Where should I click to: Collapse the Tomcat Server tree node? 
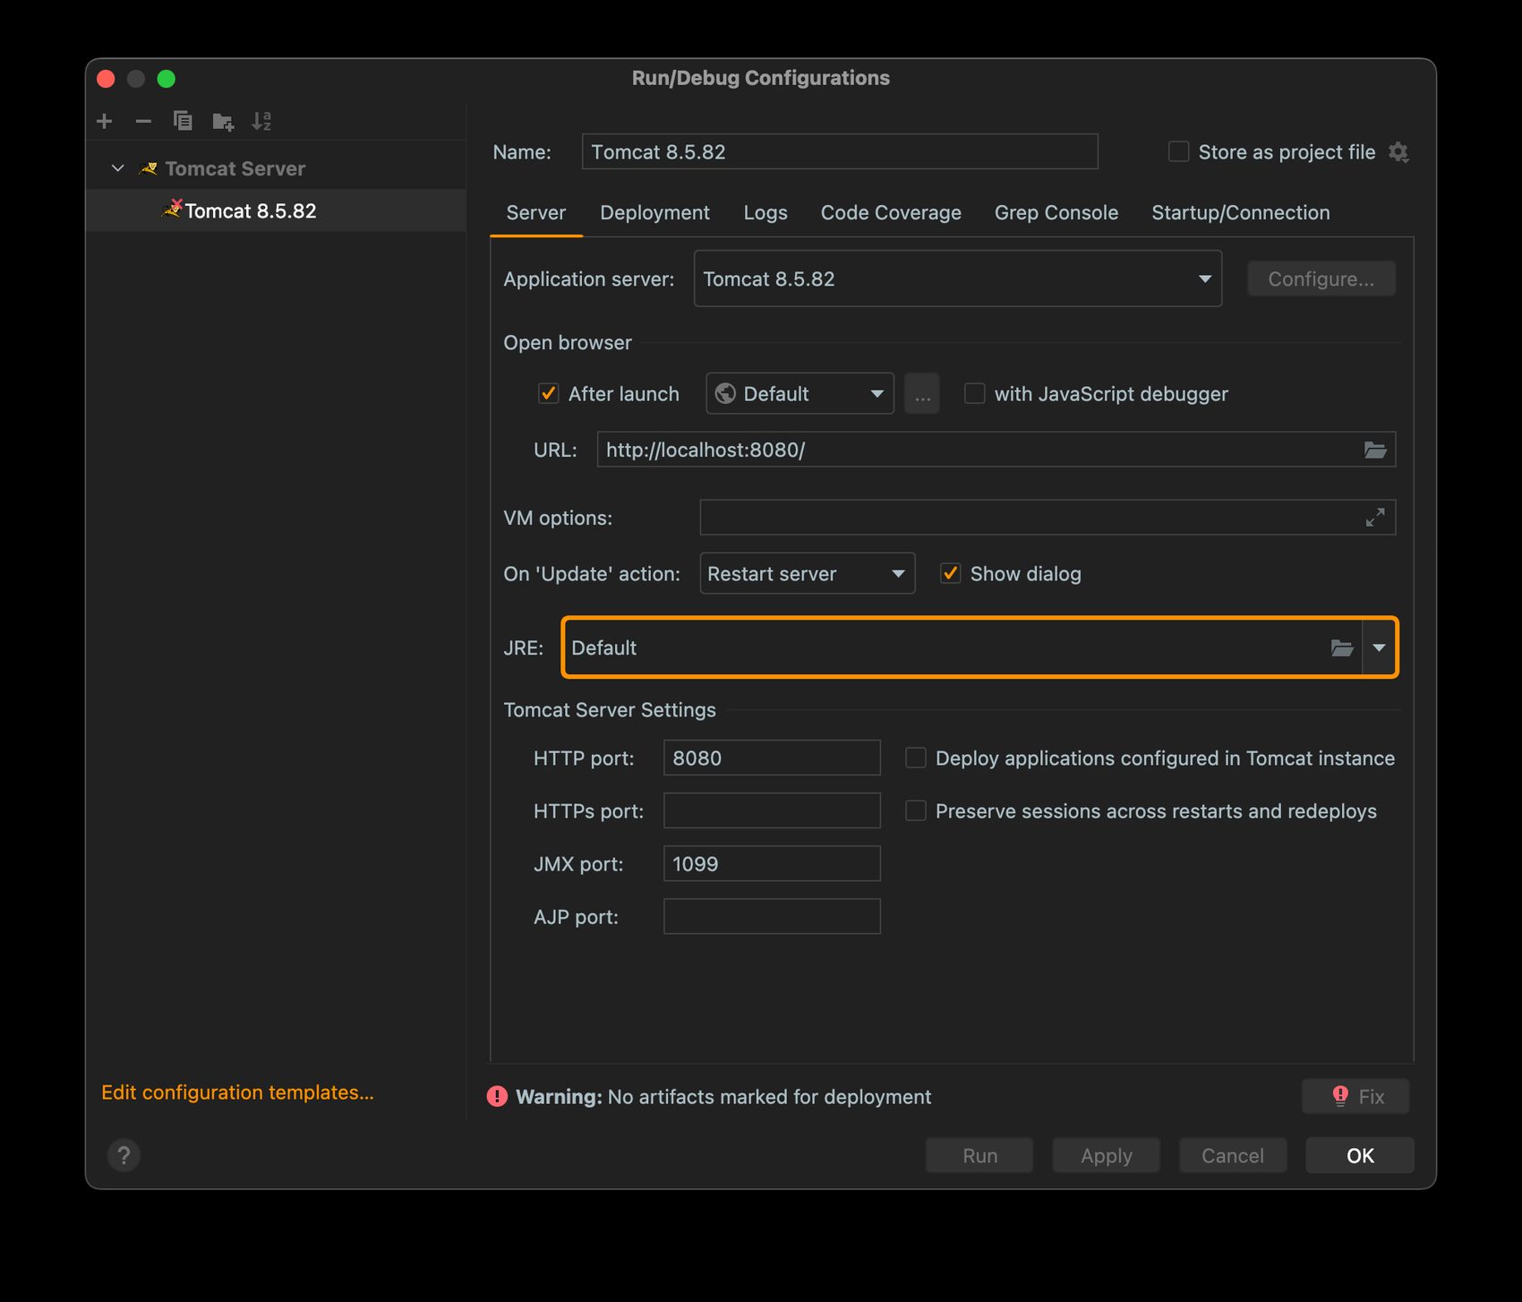point(117,168)
